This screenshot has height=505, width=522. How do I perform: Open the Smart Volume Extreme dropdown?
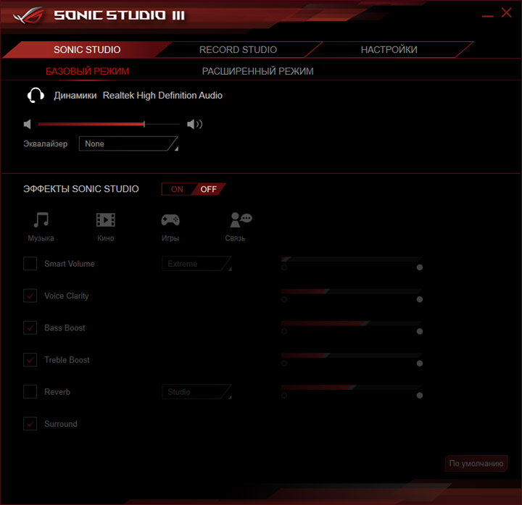pos(196,264)
